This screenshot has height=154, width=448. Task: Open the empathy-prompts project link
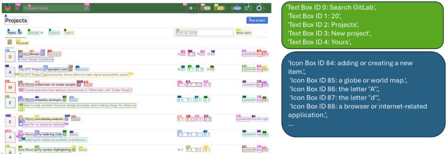tap(48, 100)
